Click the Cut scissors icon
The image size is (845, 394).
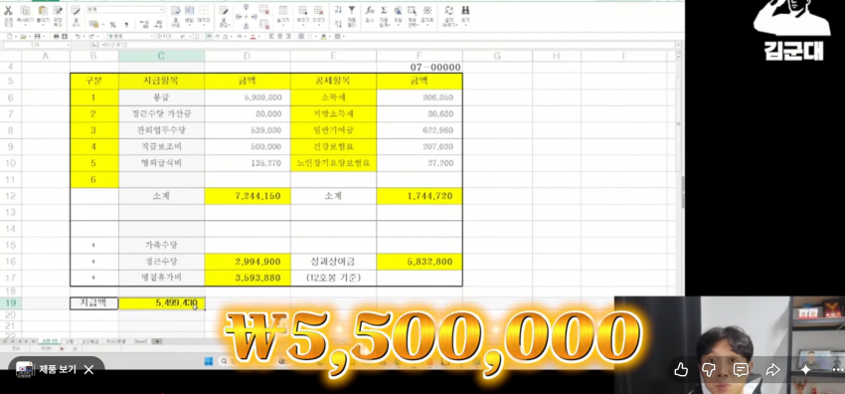tap(8, 11)
